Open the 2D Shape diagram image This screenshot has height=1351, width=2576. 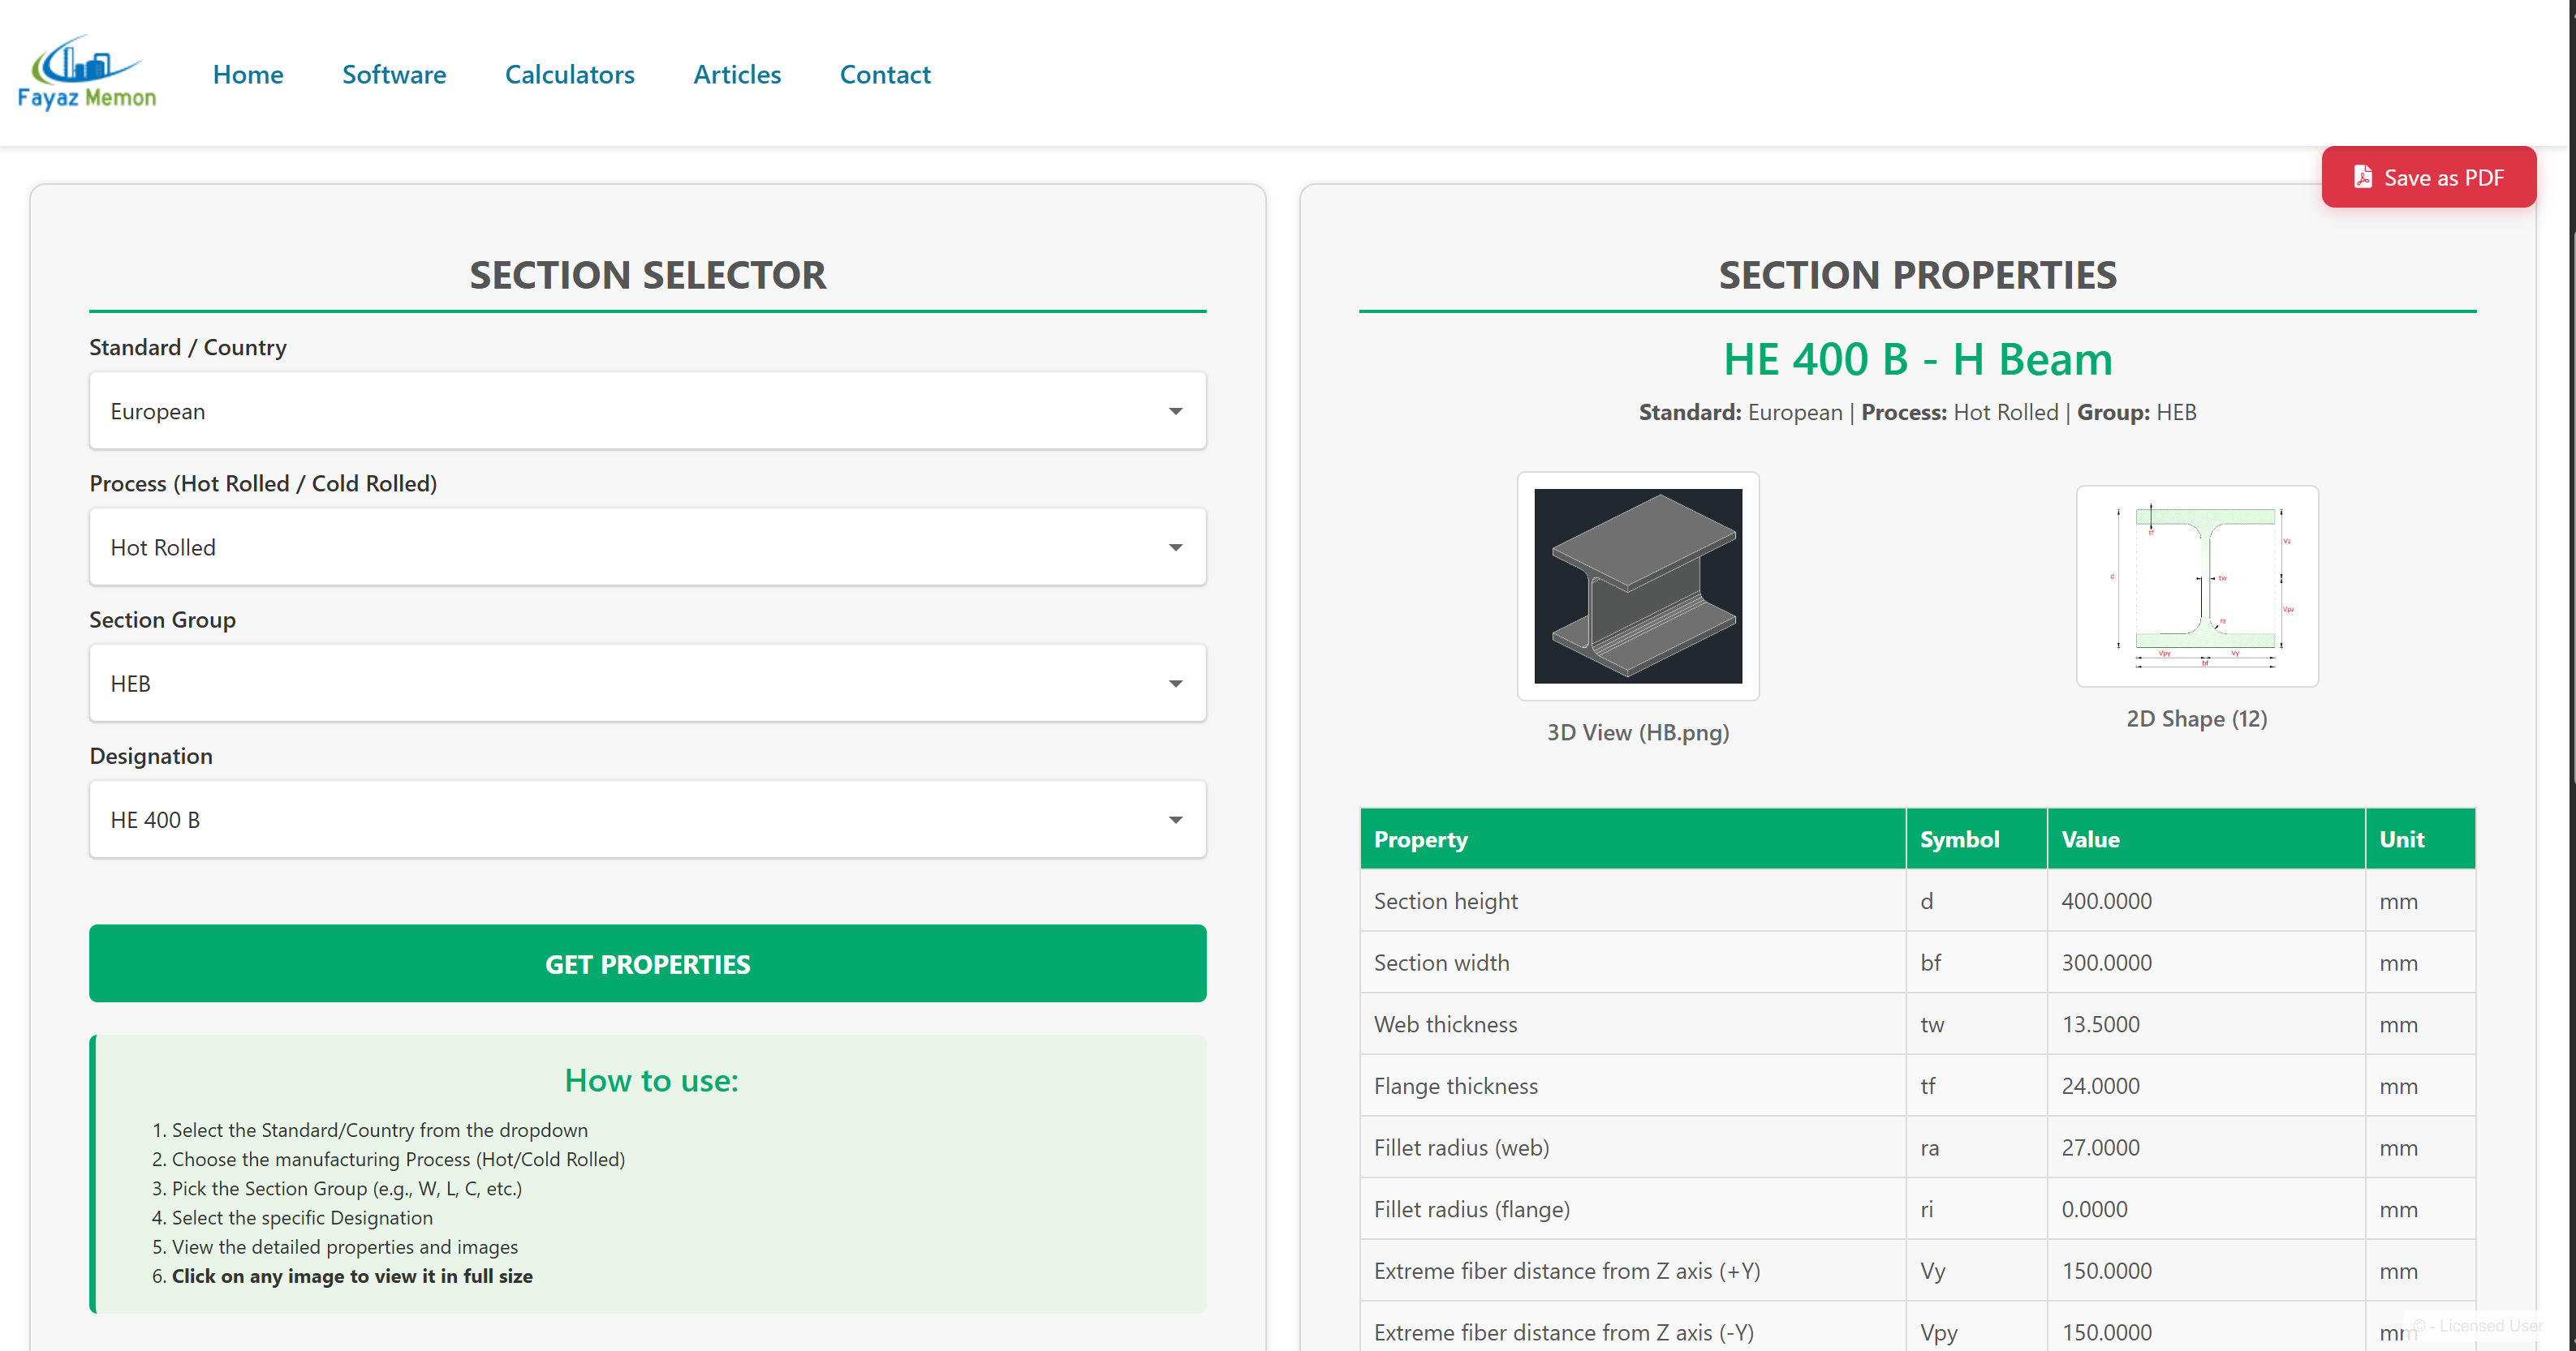pos(2196,586)
